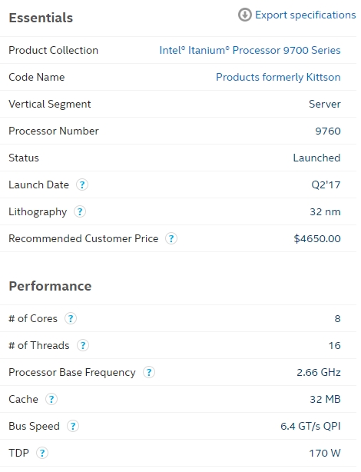Click the Performance section heading

pyautogui.click(x=50, y=286)
